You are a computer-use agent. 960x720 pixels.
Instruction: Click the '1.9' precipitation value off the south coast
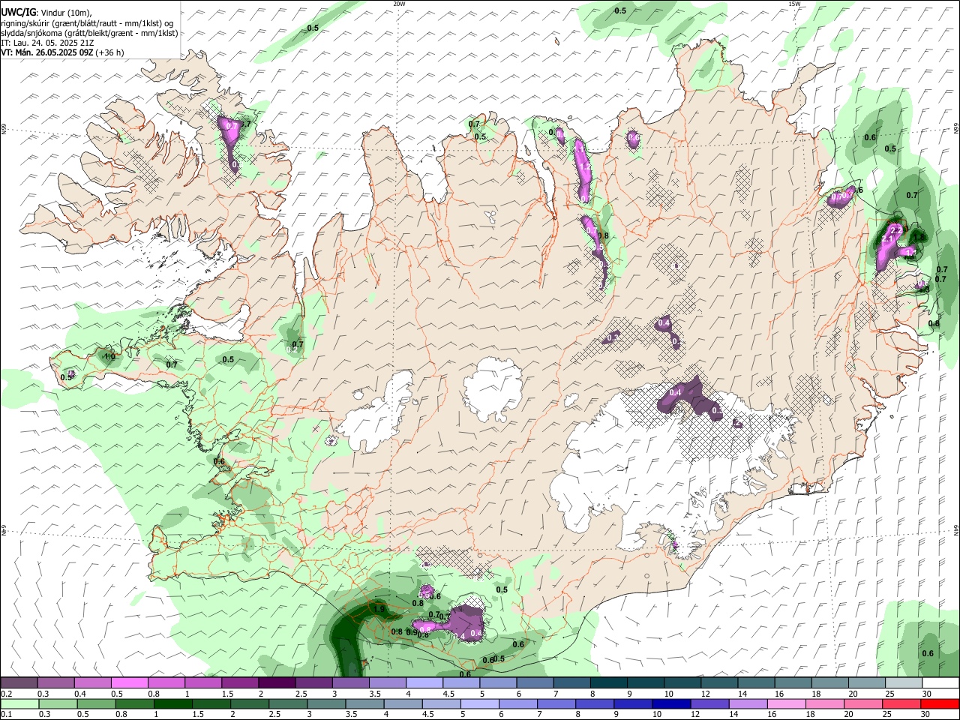tap(379, 609)
